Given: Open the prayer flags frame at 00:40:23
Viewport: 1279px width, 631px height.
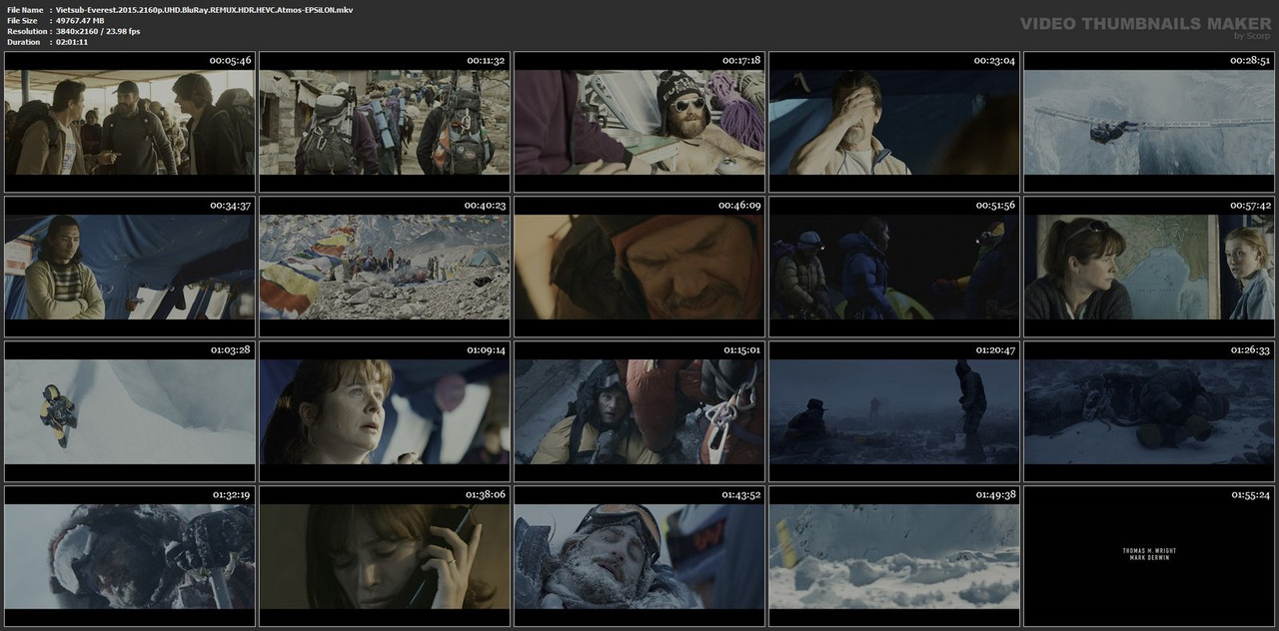Looking at the screenshot, I should [385, 267].
